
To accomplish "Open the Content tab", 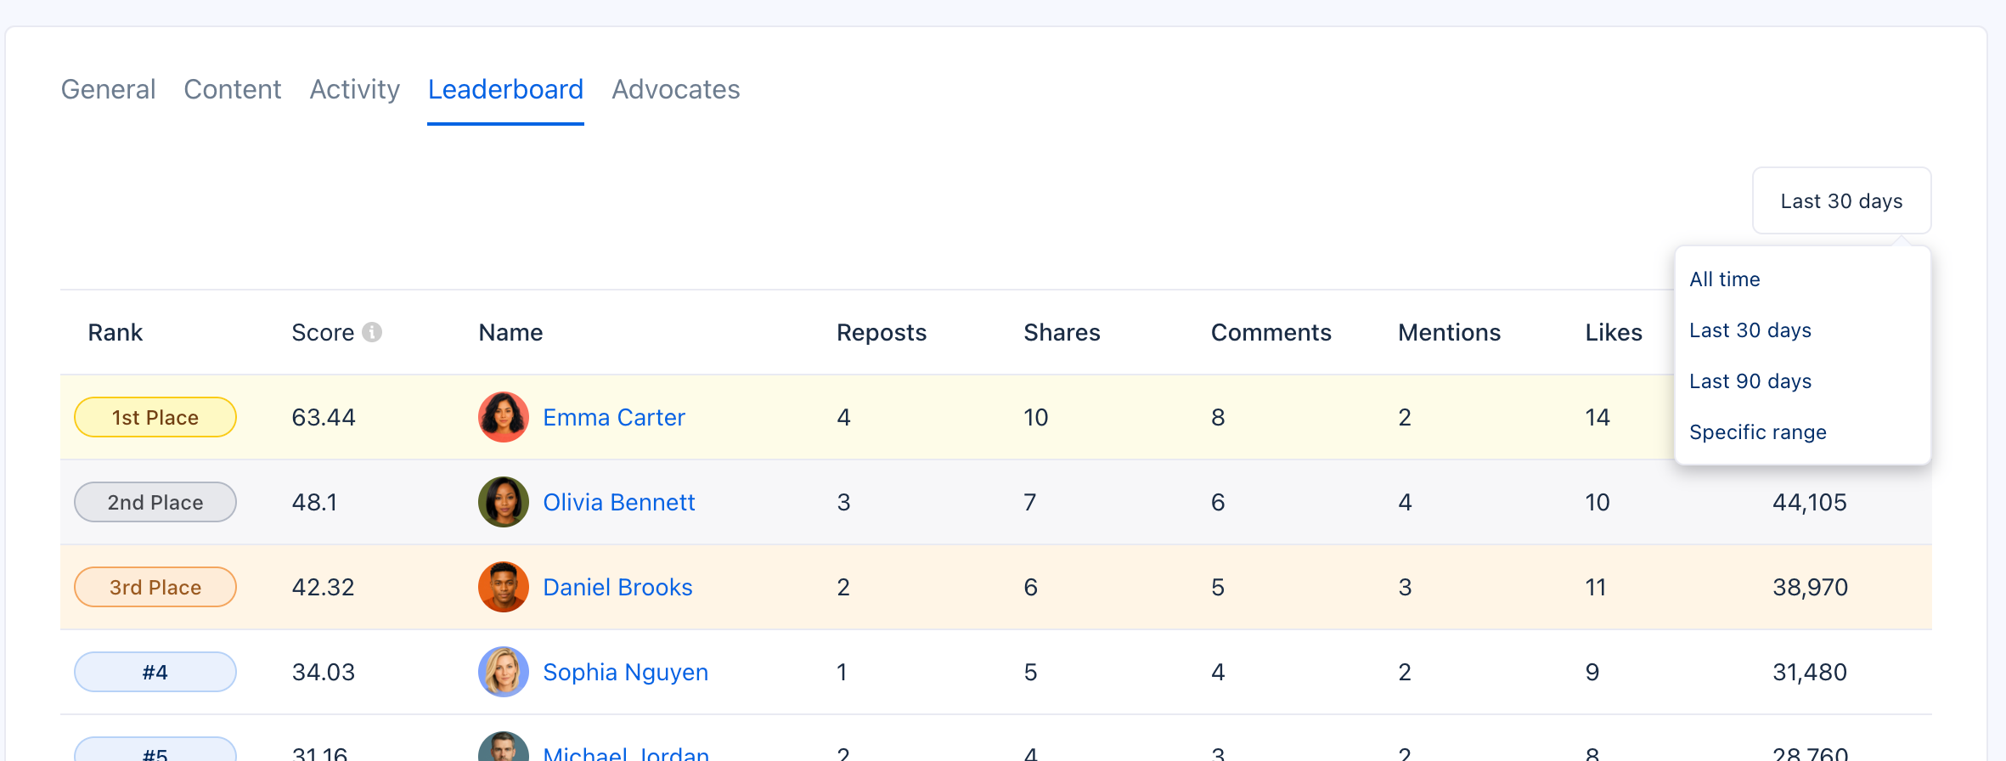I will pyautogui.click(x=232, y=89).
